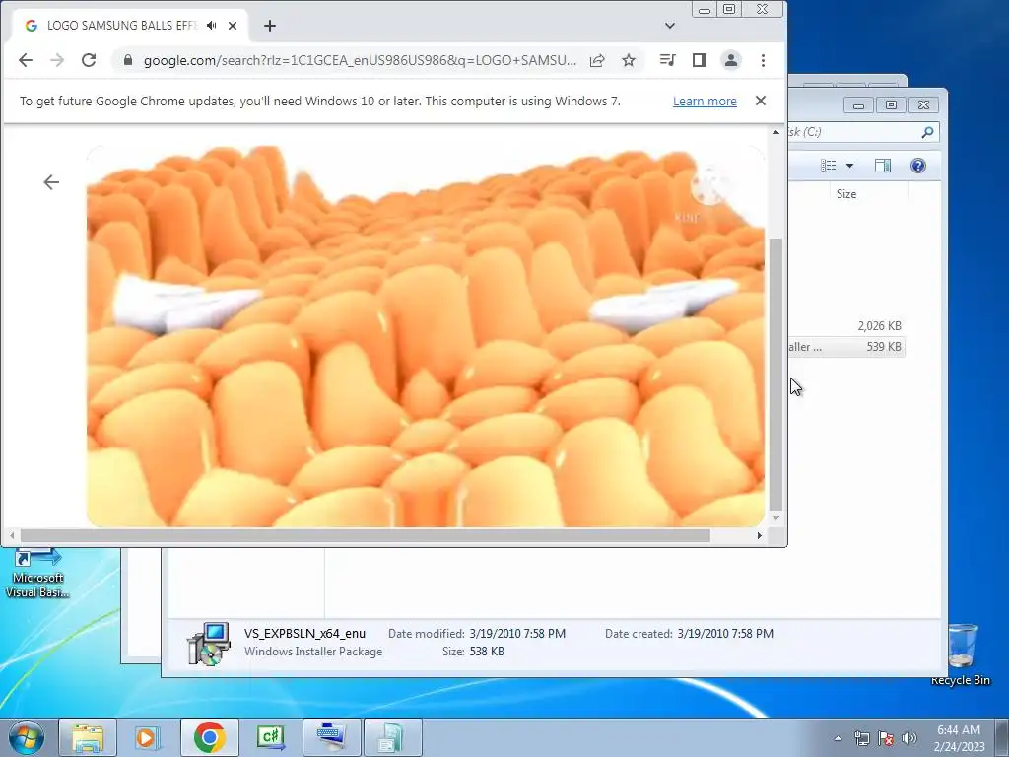Click the horizontal scrollbar thumb in Chrome
1009x757 pixels.
(x=365, y=535)
